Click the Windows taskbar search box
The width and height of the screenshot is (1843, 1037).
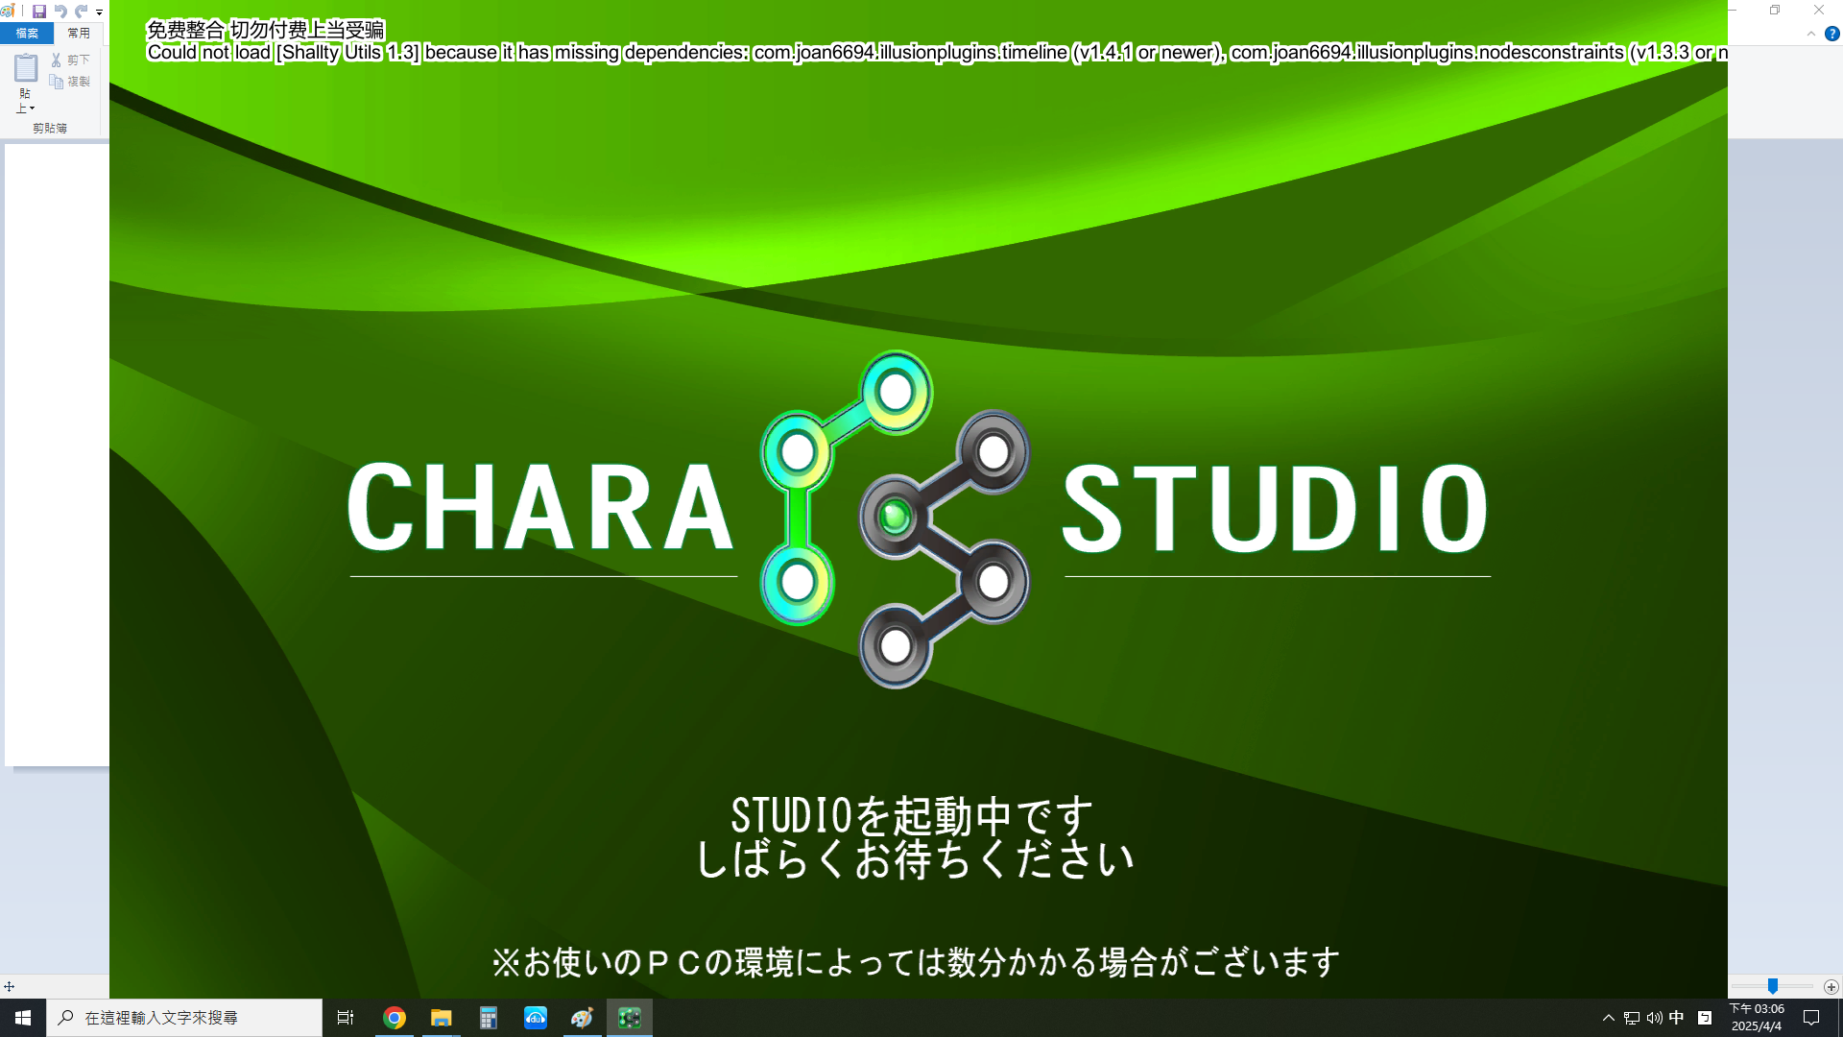(184, 1018)
